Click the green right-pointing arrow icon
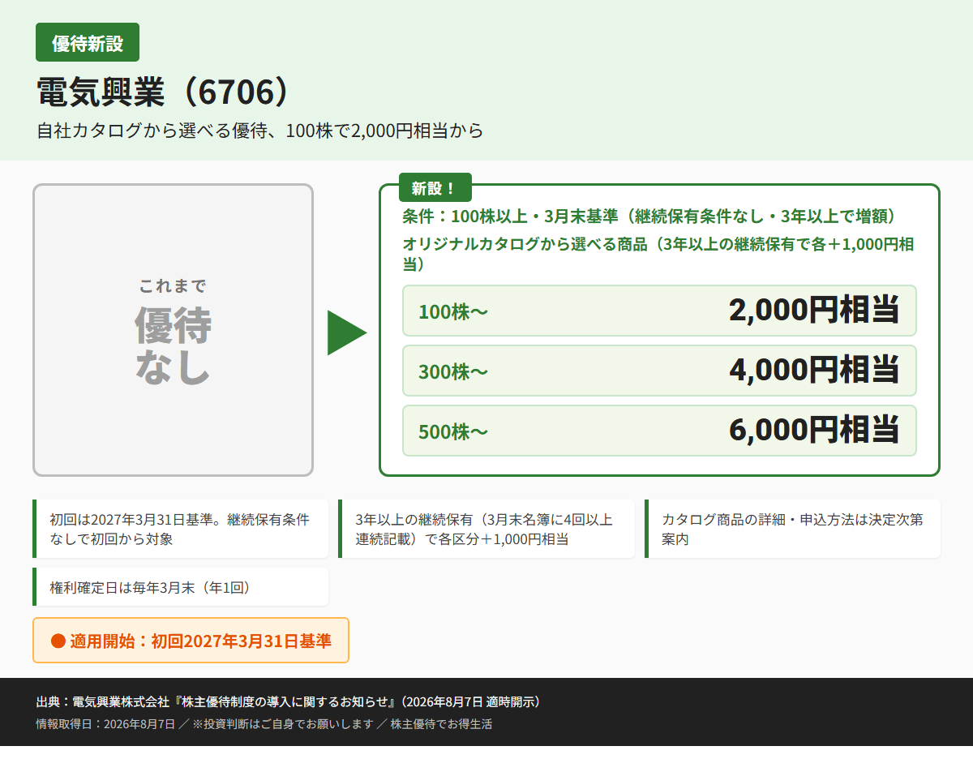The height and width of the screenshot is (759, 973). (347, 332)
